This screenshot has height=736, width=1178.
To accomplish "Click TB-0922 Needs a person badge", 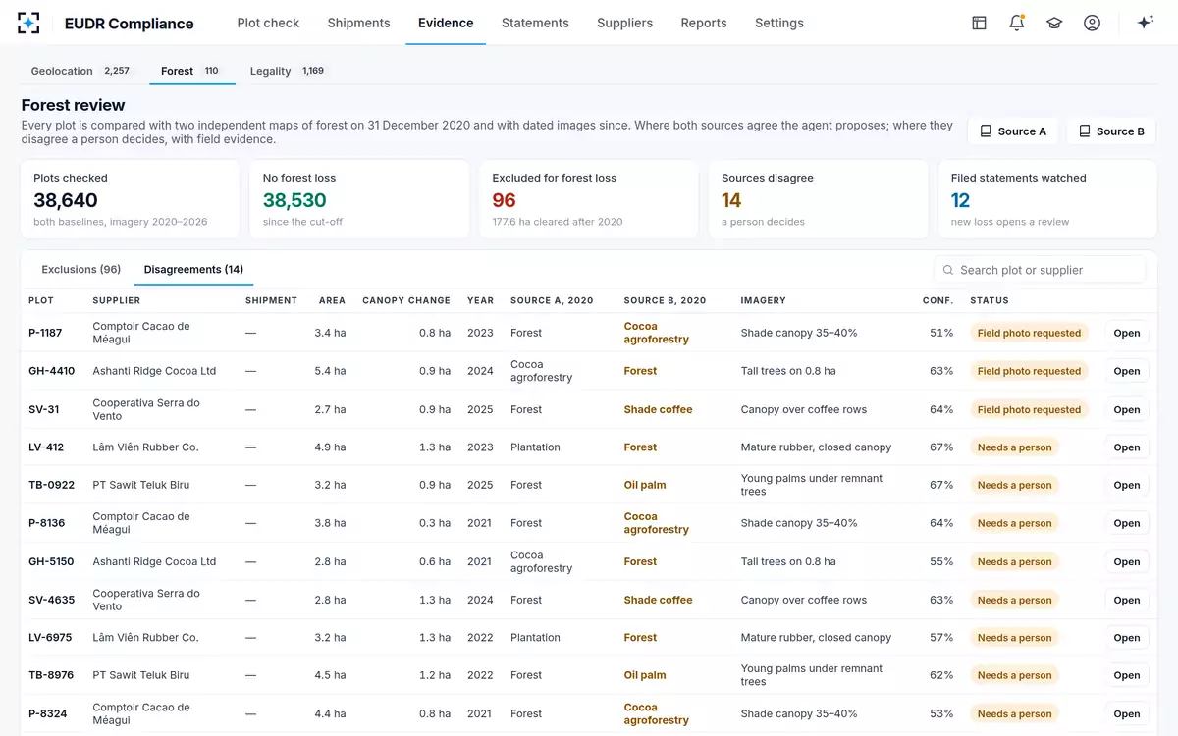I will tap(1014, 485).
